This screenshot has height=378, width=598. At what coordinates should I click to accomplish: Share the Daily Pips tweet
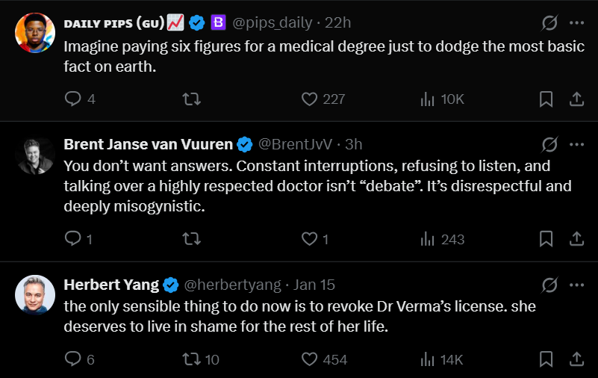(x=576, y=99)
